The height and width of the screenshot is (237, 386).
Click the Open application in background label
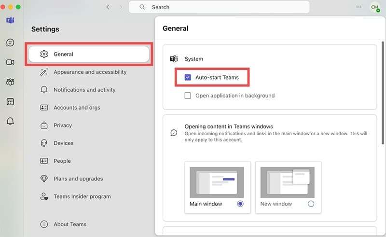(235, 96)
